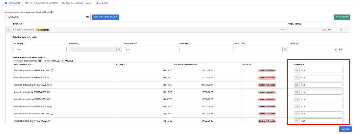
Task: Click the trash icon to delete infraction
Action: coord(341,29)
